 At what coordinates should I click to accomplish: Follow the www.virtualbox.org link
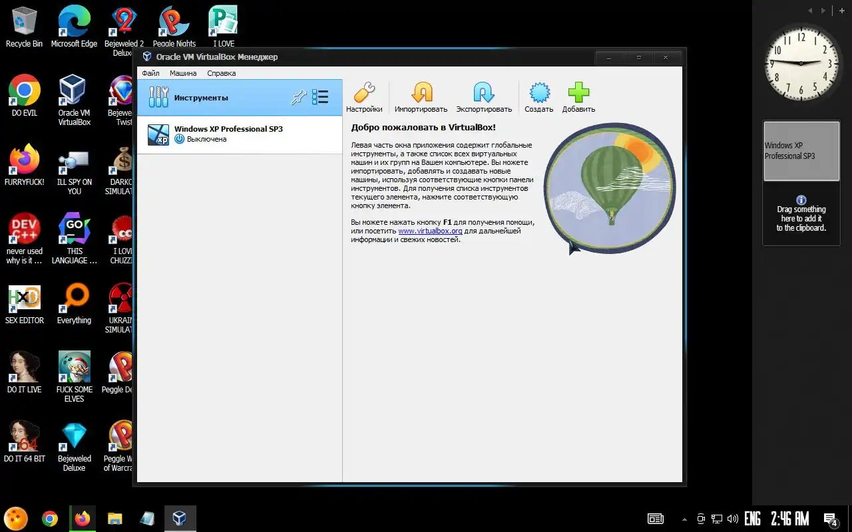[430, 231]
